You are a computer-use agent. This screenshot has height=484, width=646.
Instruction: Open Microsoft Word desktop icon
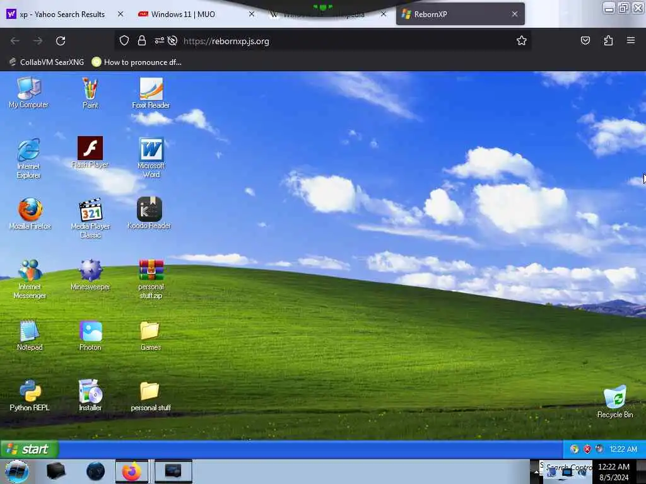[151, 158]
